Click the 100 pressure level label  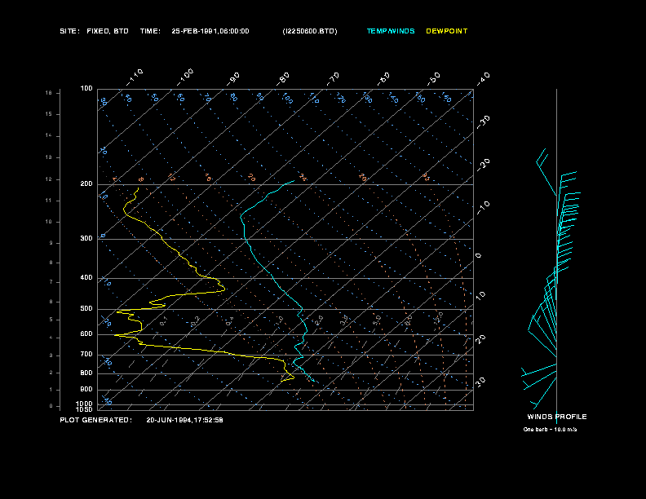pos(86,89)
